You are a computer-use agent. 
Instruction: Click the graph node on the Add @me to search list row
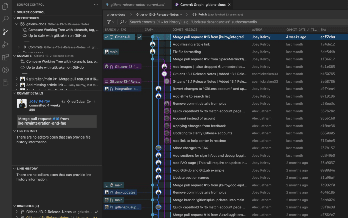(x=158, y=96)
